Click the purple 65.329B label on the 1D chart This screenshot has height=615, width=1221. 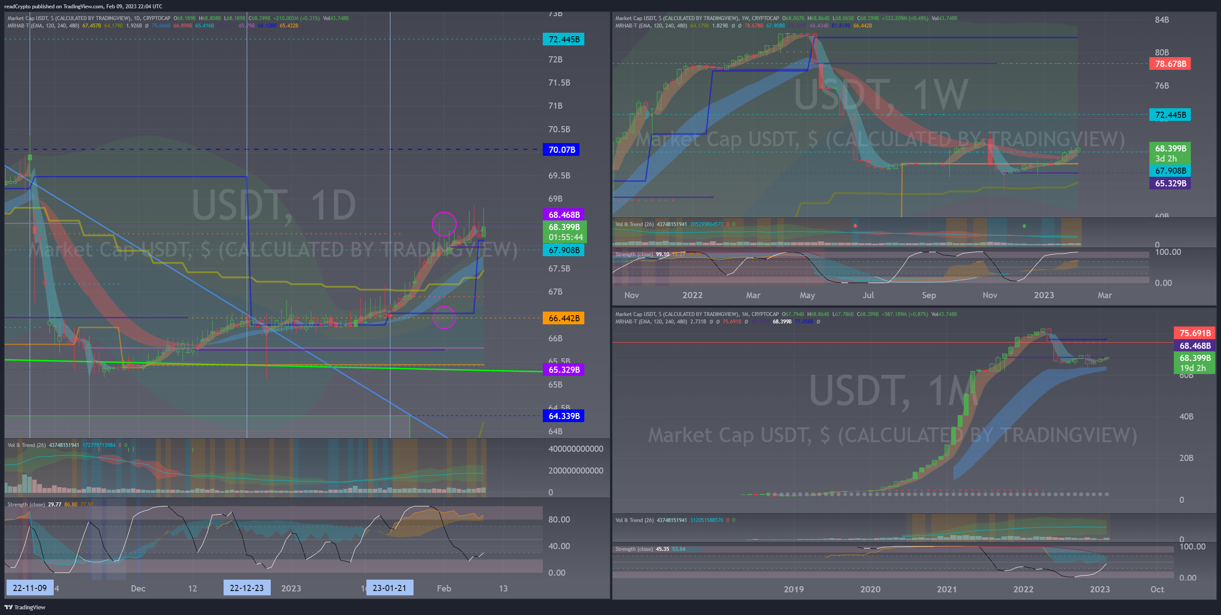(564, 370)
